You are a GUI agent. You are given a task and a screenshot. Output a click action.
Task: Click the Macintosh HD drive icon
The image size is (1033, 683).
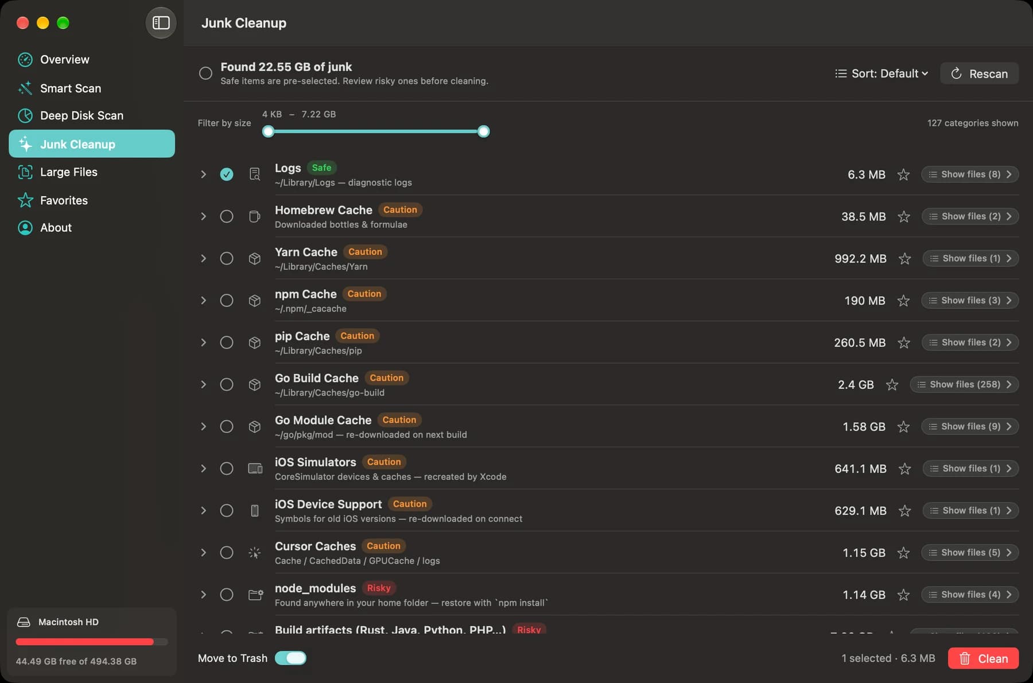24,622
